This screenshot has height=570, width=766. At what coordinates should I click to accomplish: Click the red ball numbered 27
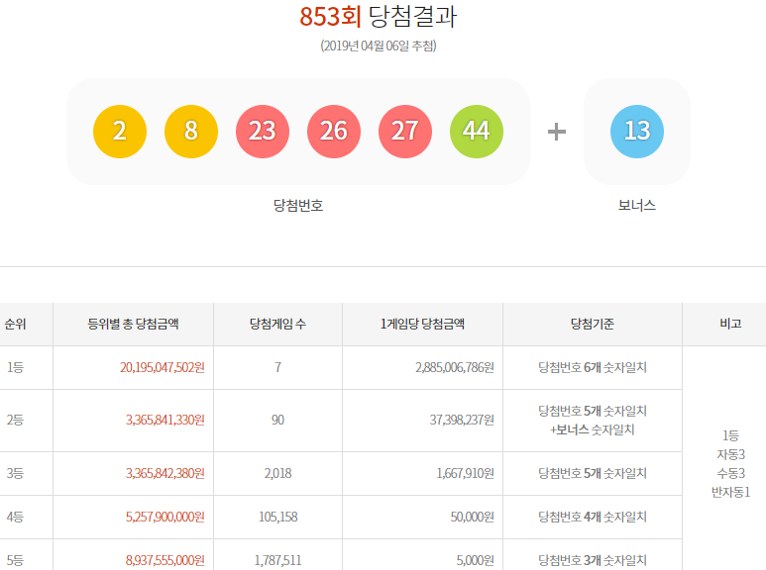405,132
